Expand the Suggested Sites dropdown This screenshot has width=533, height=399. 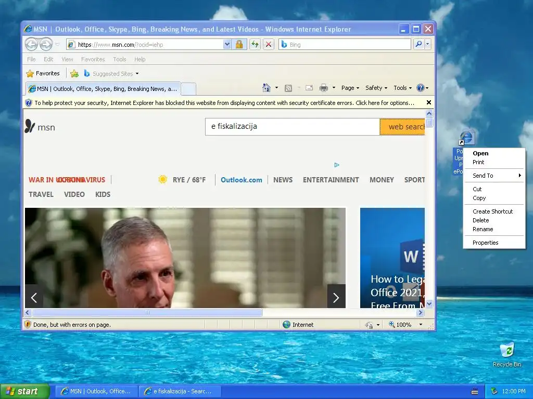tap(137, 74)
